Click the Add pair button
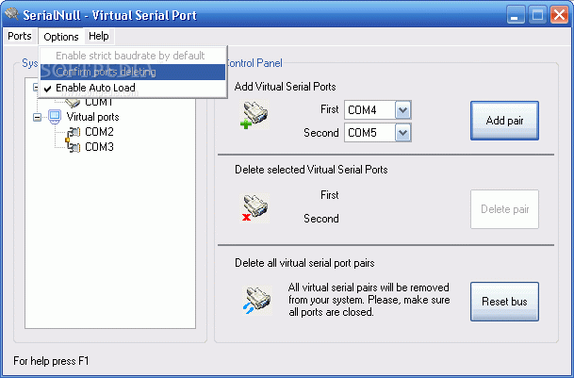The height and width of the screenshot is (378, 574). point(504,121)
